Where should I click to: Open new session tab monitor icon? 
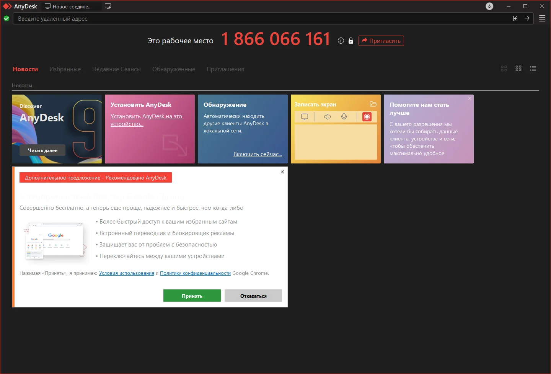click(108, 6)
